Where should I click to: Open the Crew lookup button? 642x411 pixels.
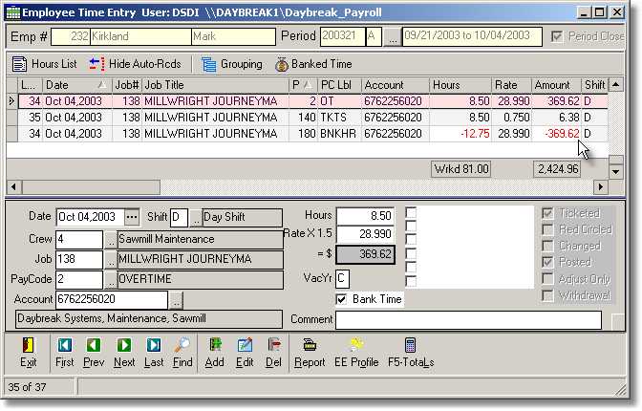110,240
